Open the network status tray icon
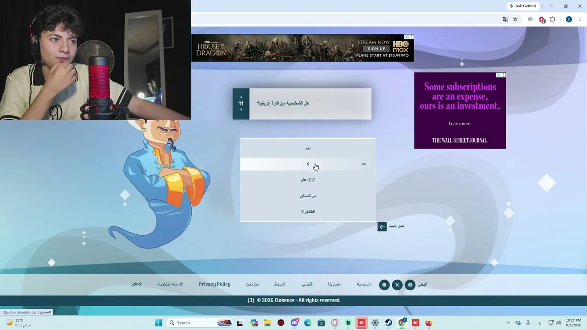Image resolution: width=587 pixels, height=330 pixels. click(x=551, y=323)
